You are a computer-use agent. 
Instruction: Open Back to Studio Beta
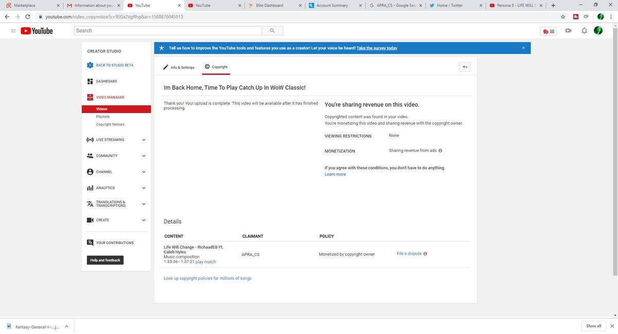click(110, 65)
